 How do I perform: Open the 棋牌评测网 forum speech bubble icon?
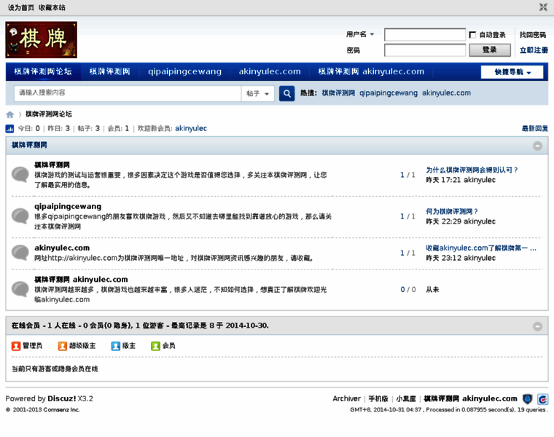click(x=20, y=174)
